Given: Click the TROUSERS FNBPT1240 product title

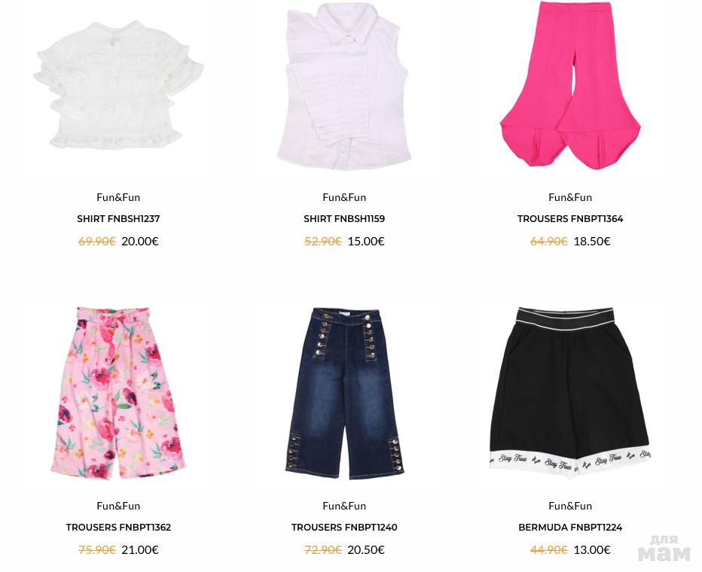Looking at the screenshot, I should (344, 528).
